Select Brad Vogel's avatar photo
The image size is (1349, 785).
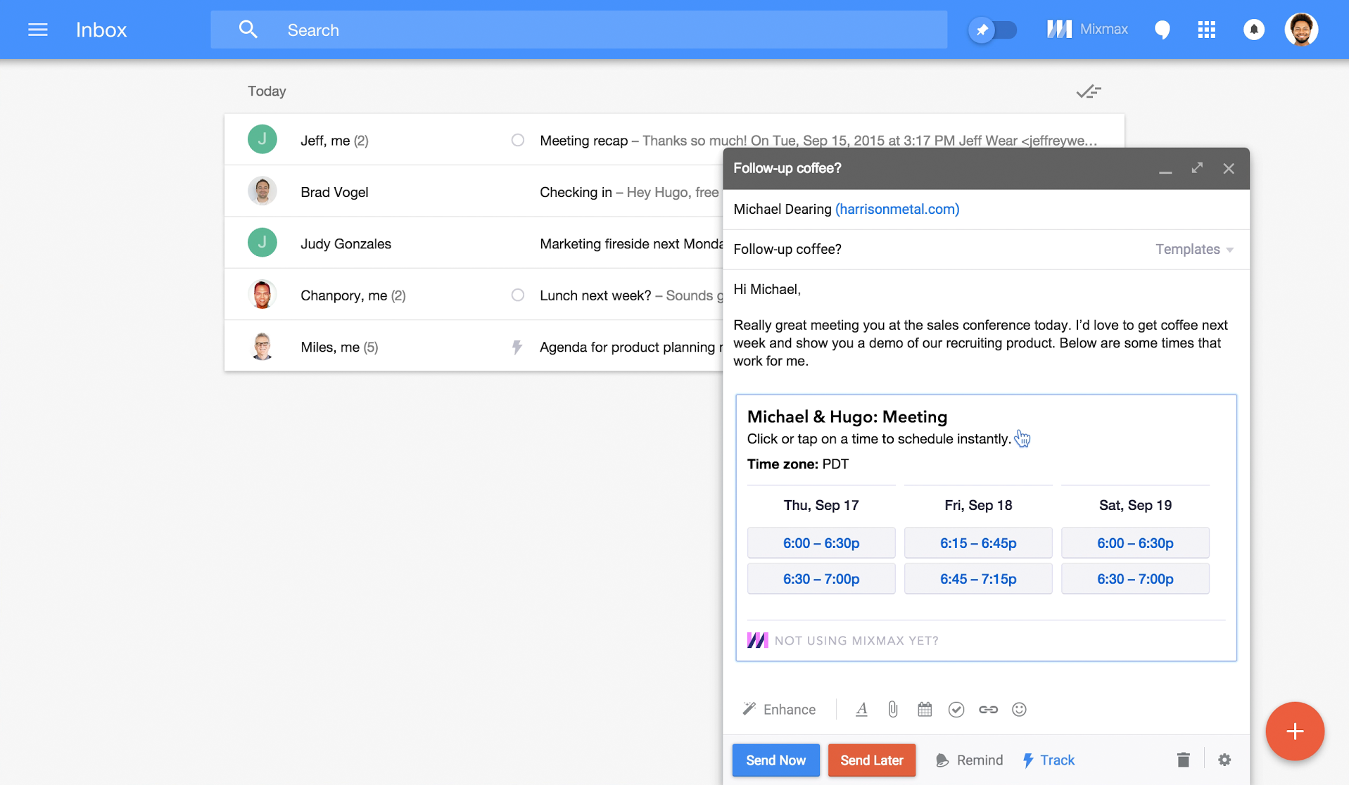(x=262, y=191)
